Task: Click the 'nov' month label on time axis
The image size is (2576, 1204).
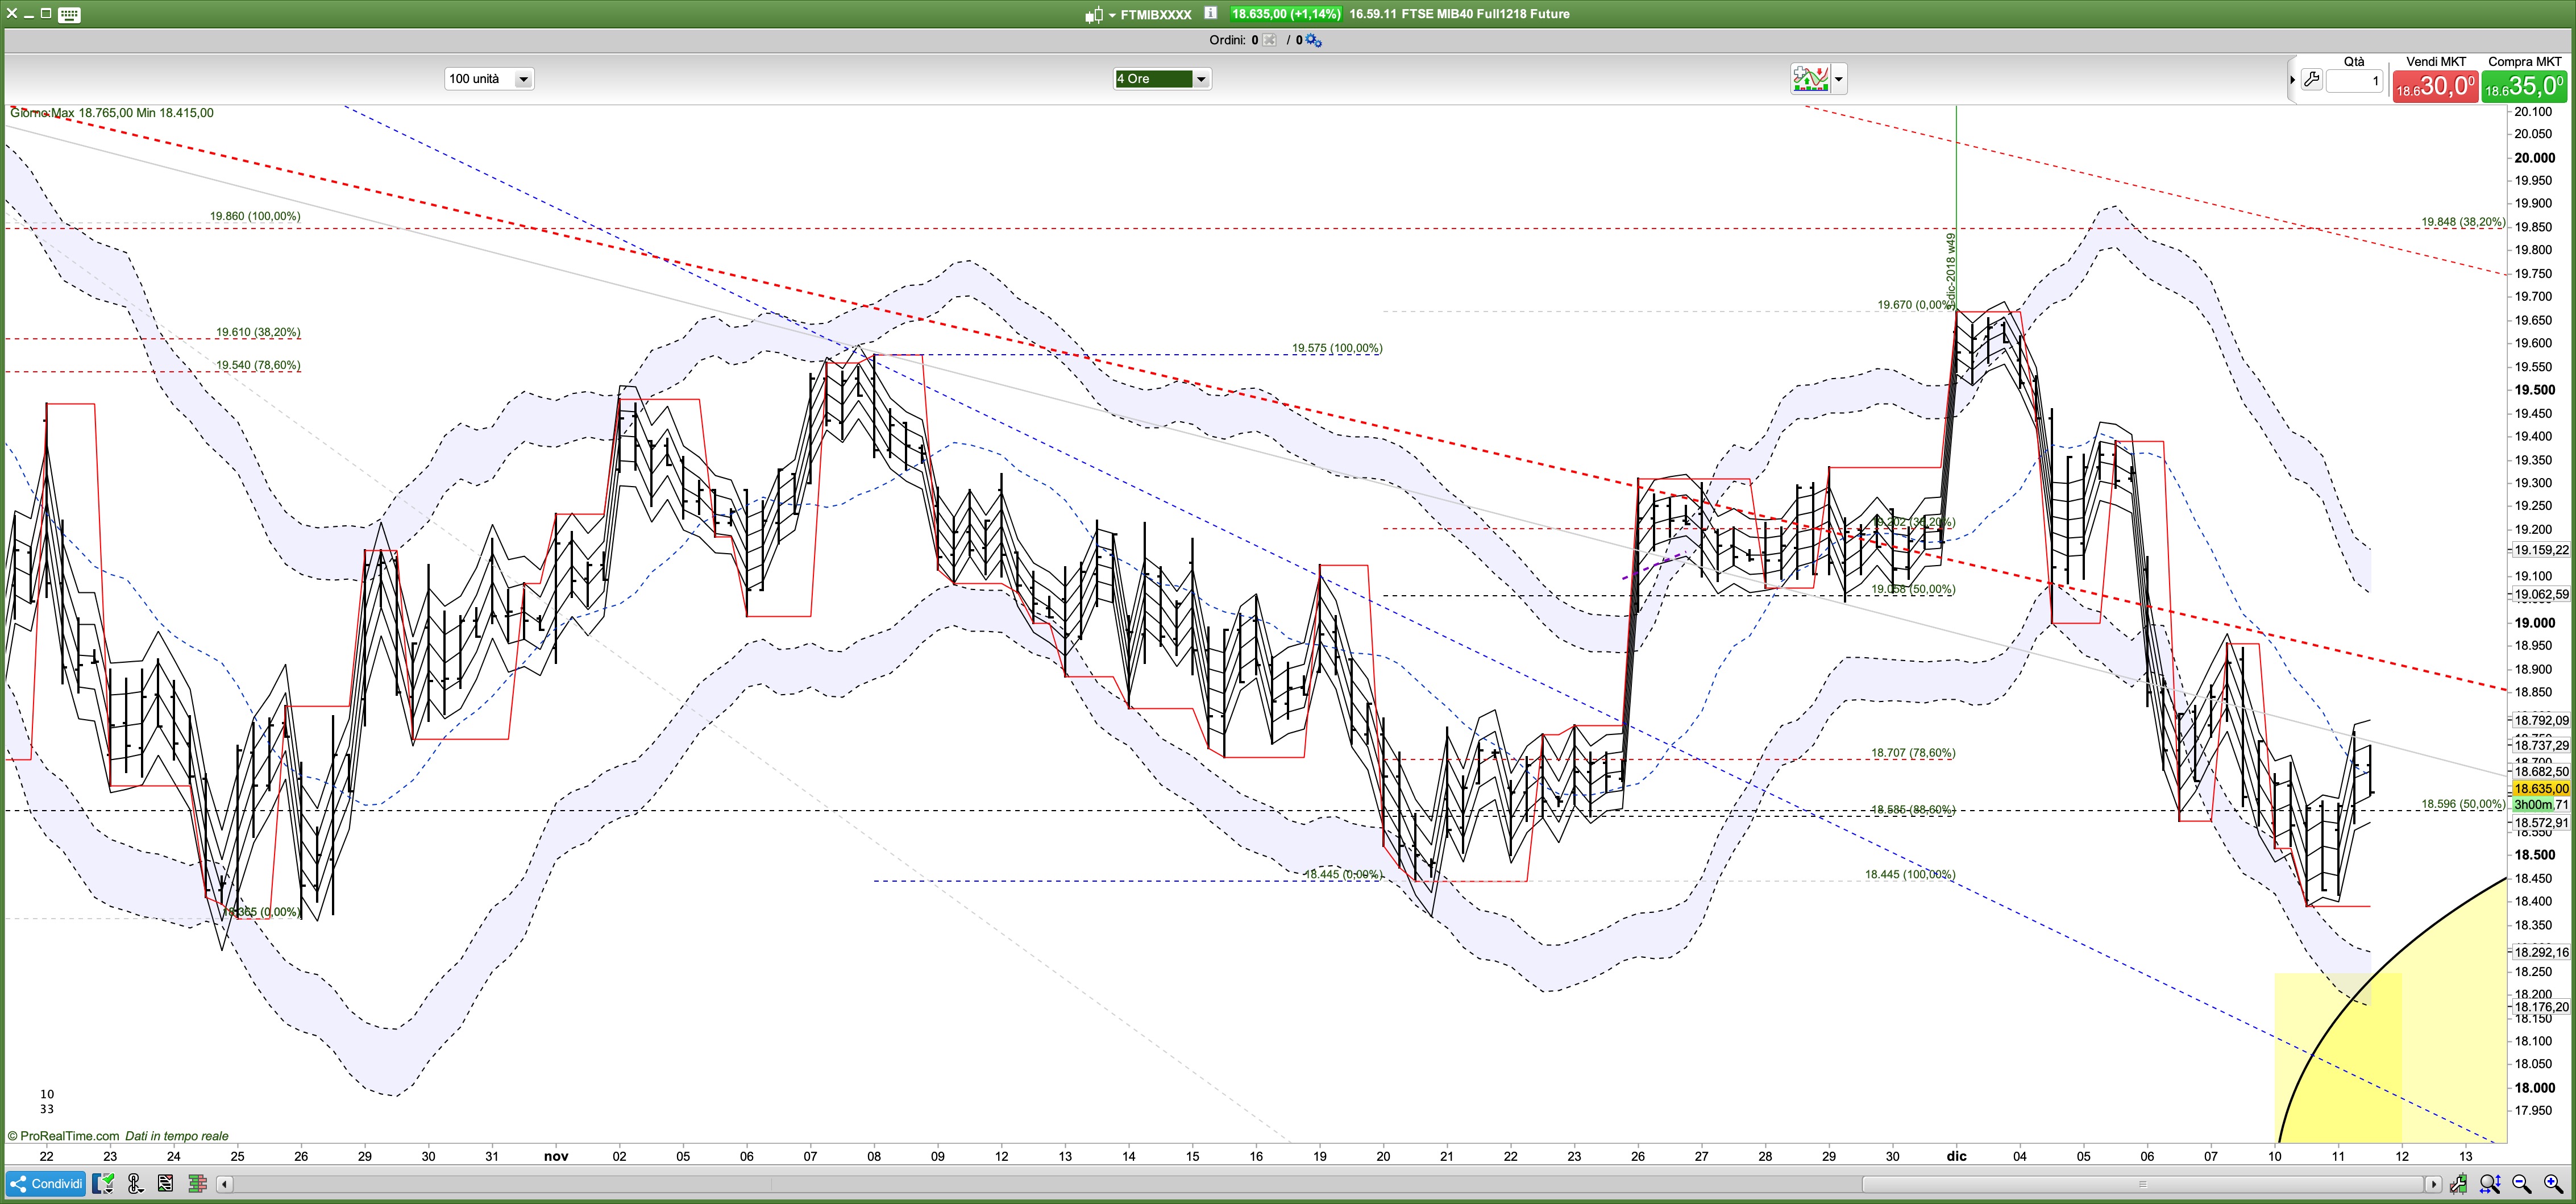Action: (556, 1156)
